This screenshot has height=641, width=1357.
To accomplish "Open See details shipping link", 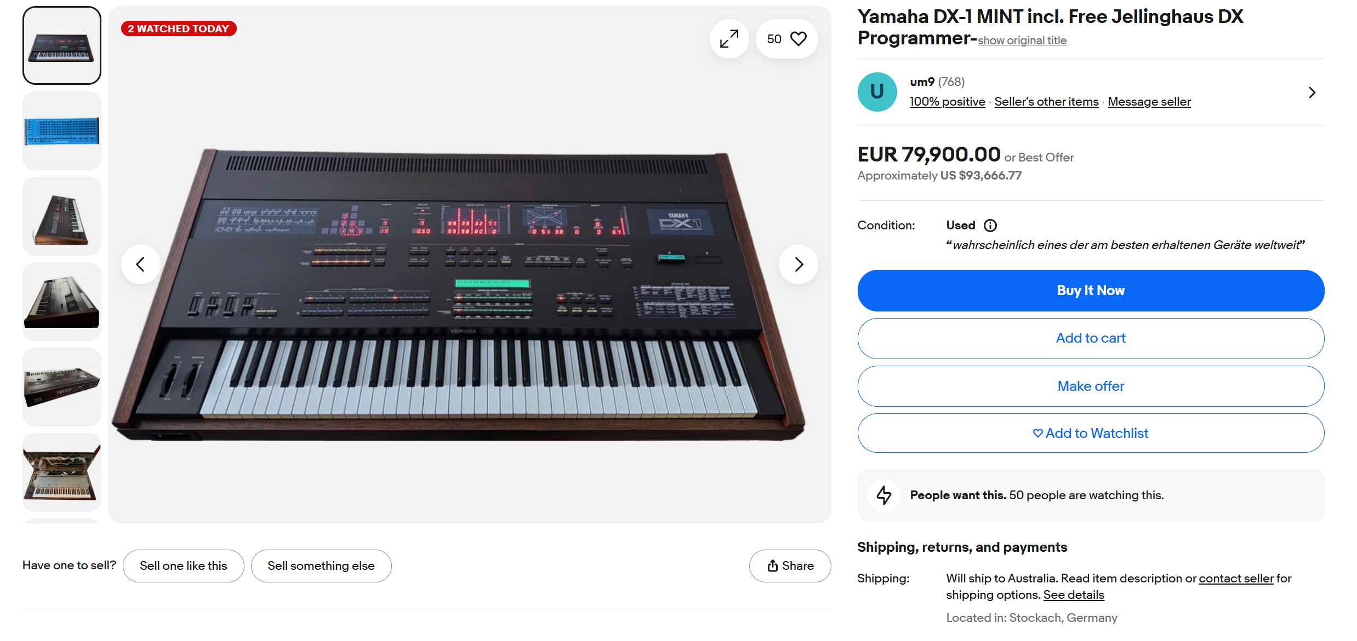I will [1073, 595].
